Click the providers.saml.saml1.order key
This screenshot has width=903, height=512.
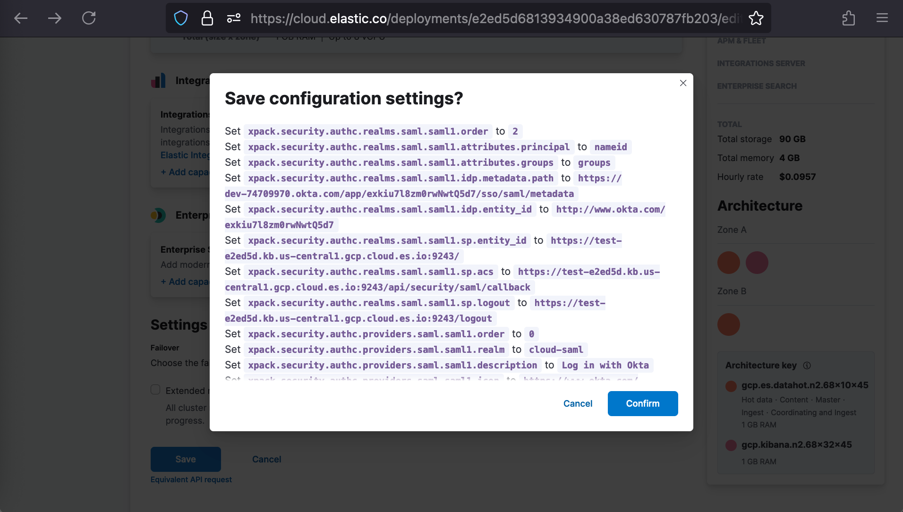[x=376, y=334]
